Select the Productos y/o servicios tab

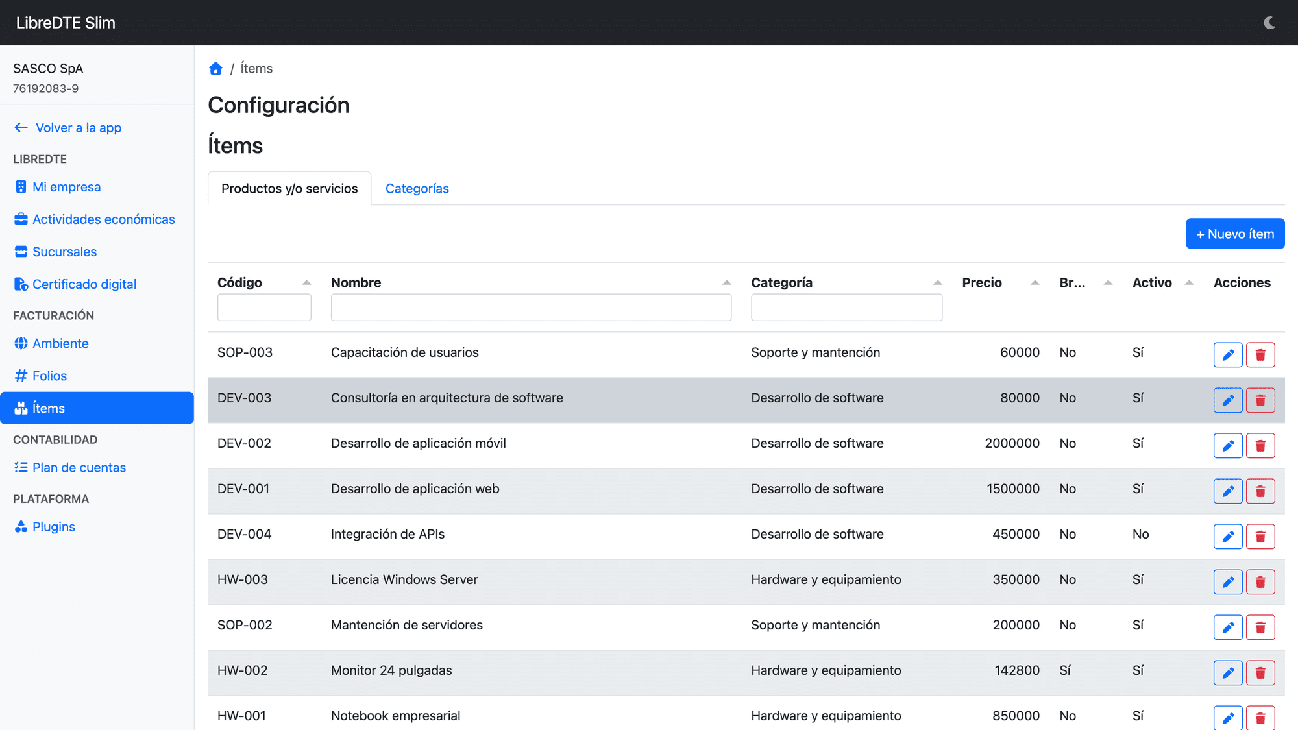[289, 188]
